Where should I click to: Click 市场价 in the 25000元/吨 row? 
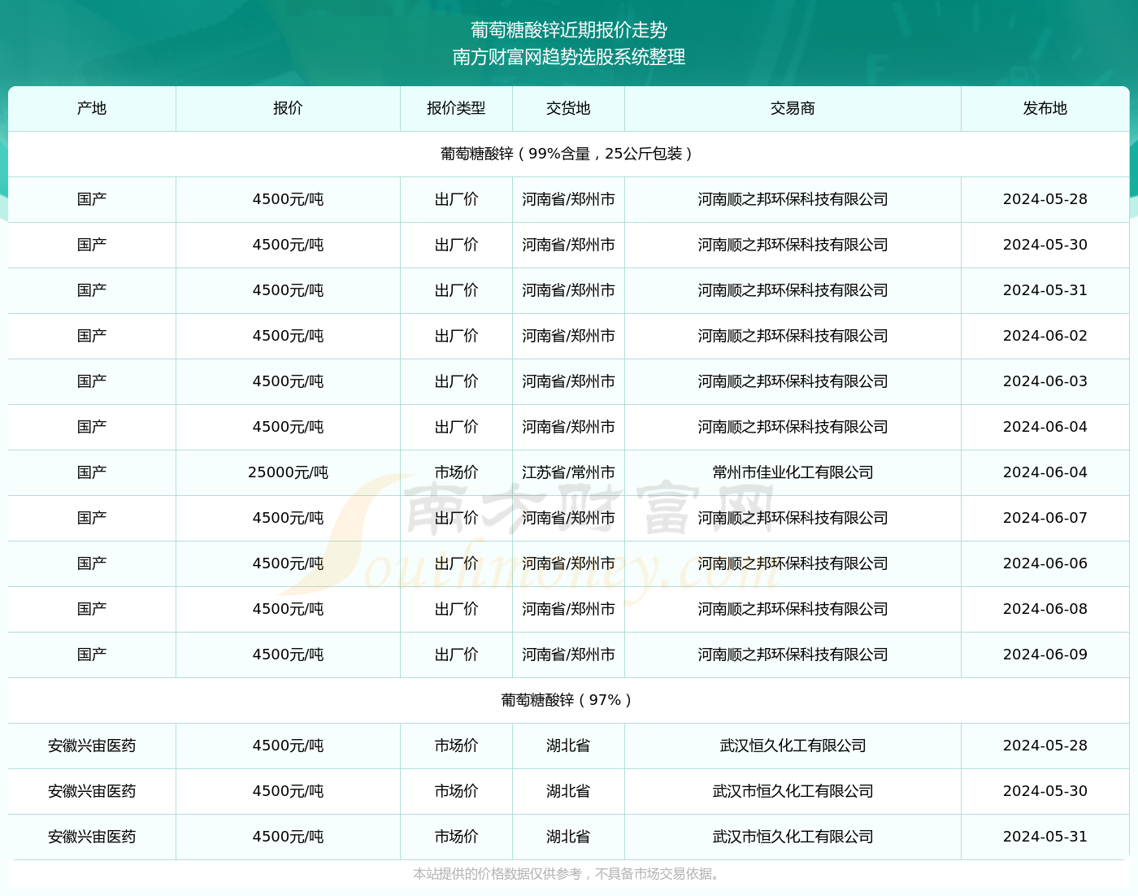click(x=456, y=472)
